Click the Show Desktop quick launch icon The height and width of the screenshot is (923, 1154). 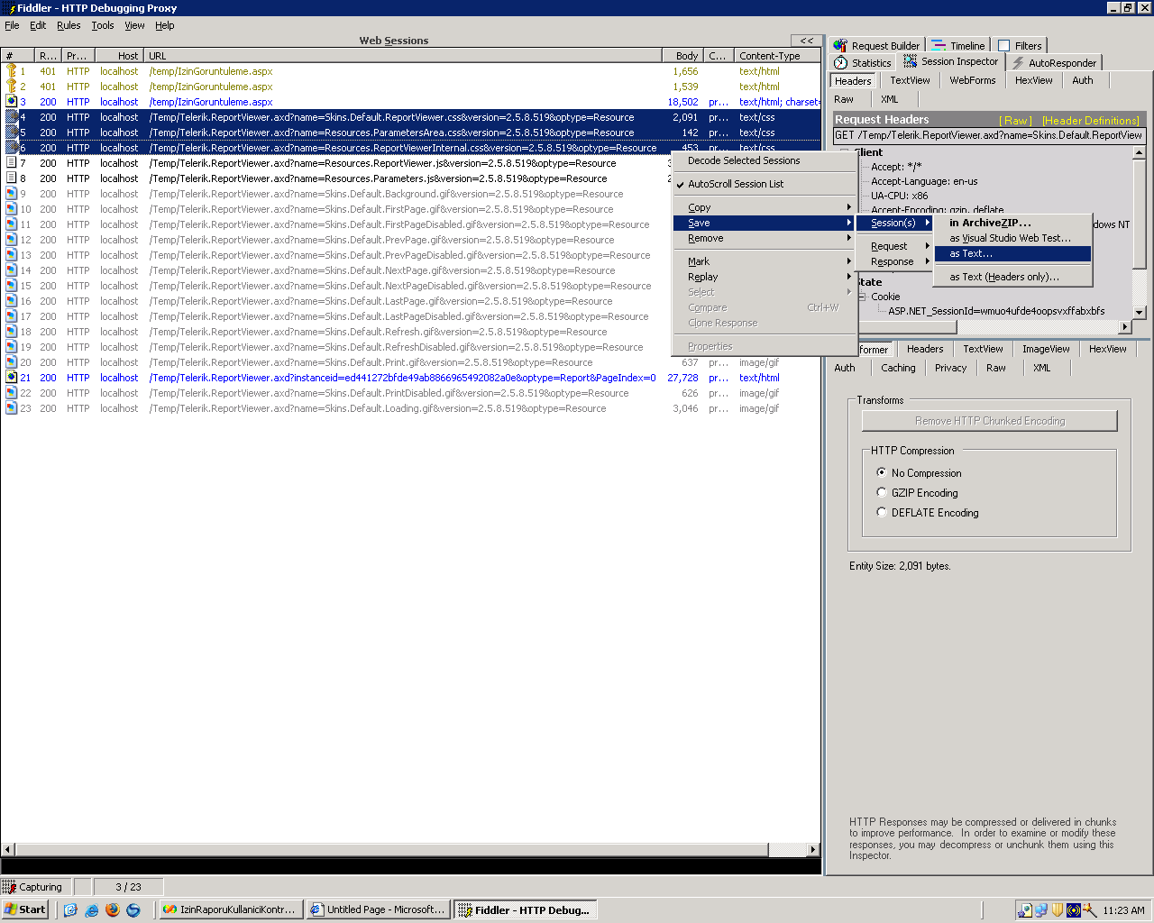coord(70,910)
